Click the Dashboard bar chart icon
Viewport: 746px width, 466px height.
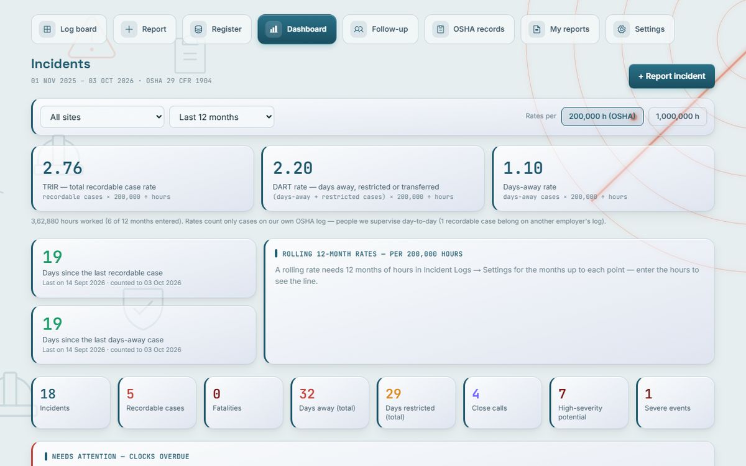[x=274, y=29]
